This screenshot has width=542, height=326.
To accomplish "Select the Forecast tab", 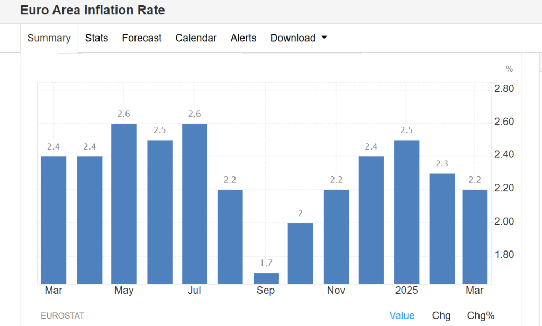I will pos(142,38).
